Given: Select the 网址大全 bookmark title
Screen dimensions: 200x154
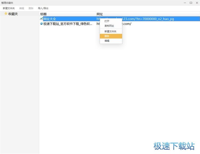Looking at the screenshot, I should [50, 19].
